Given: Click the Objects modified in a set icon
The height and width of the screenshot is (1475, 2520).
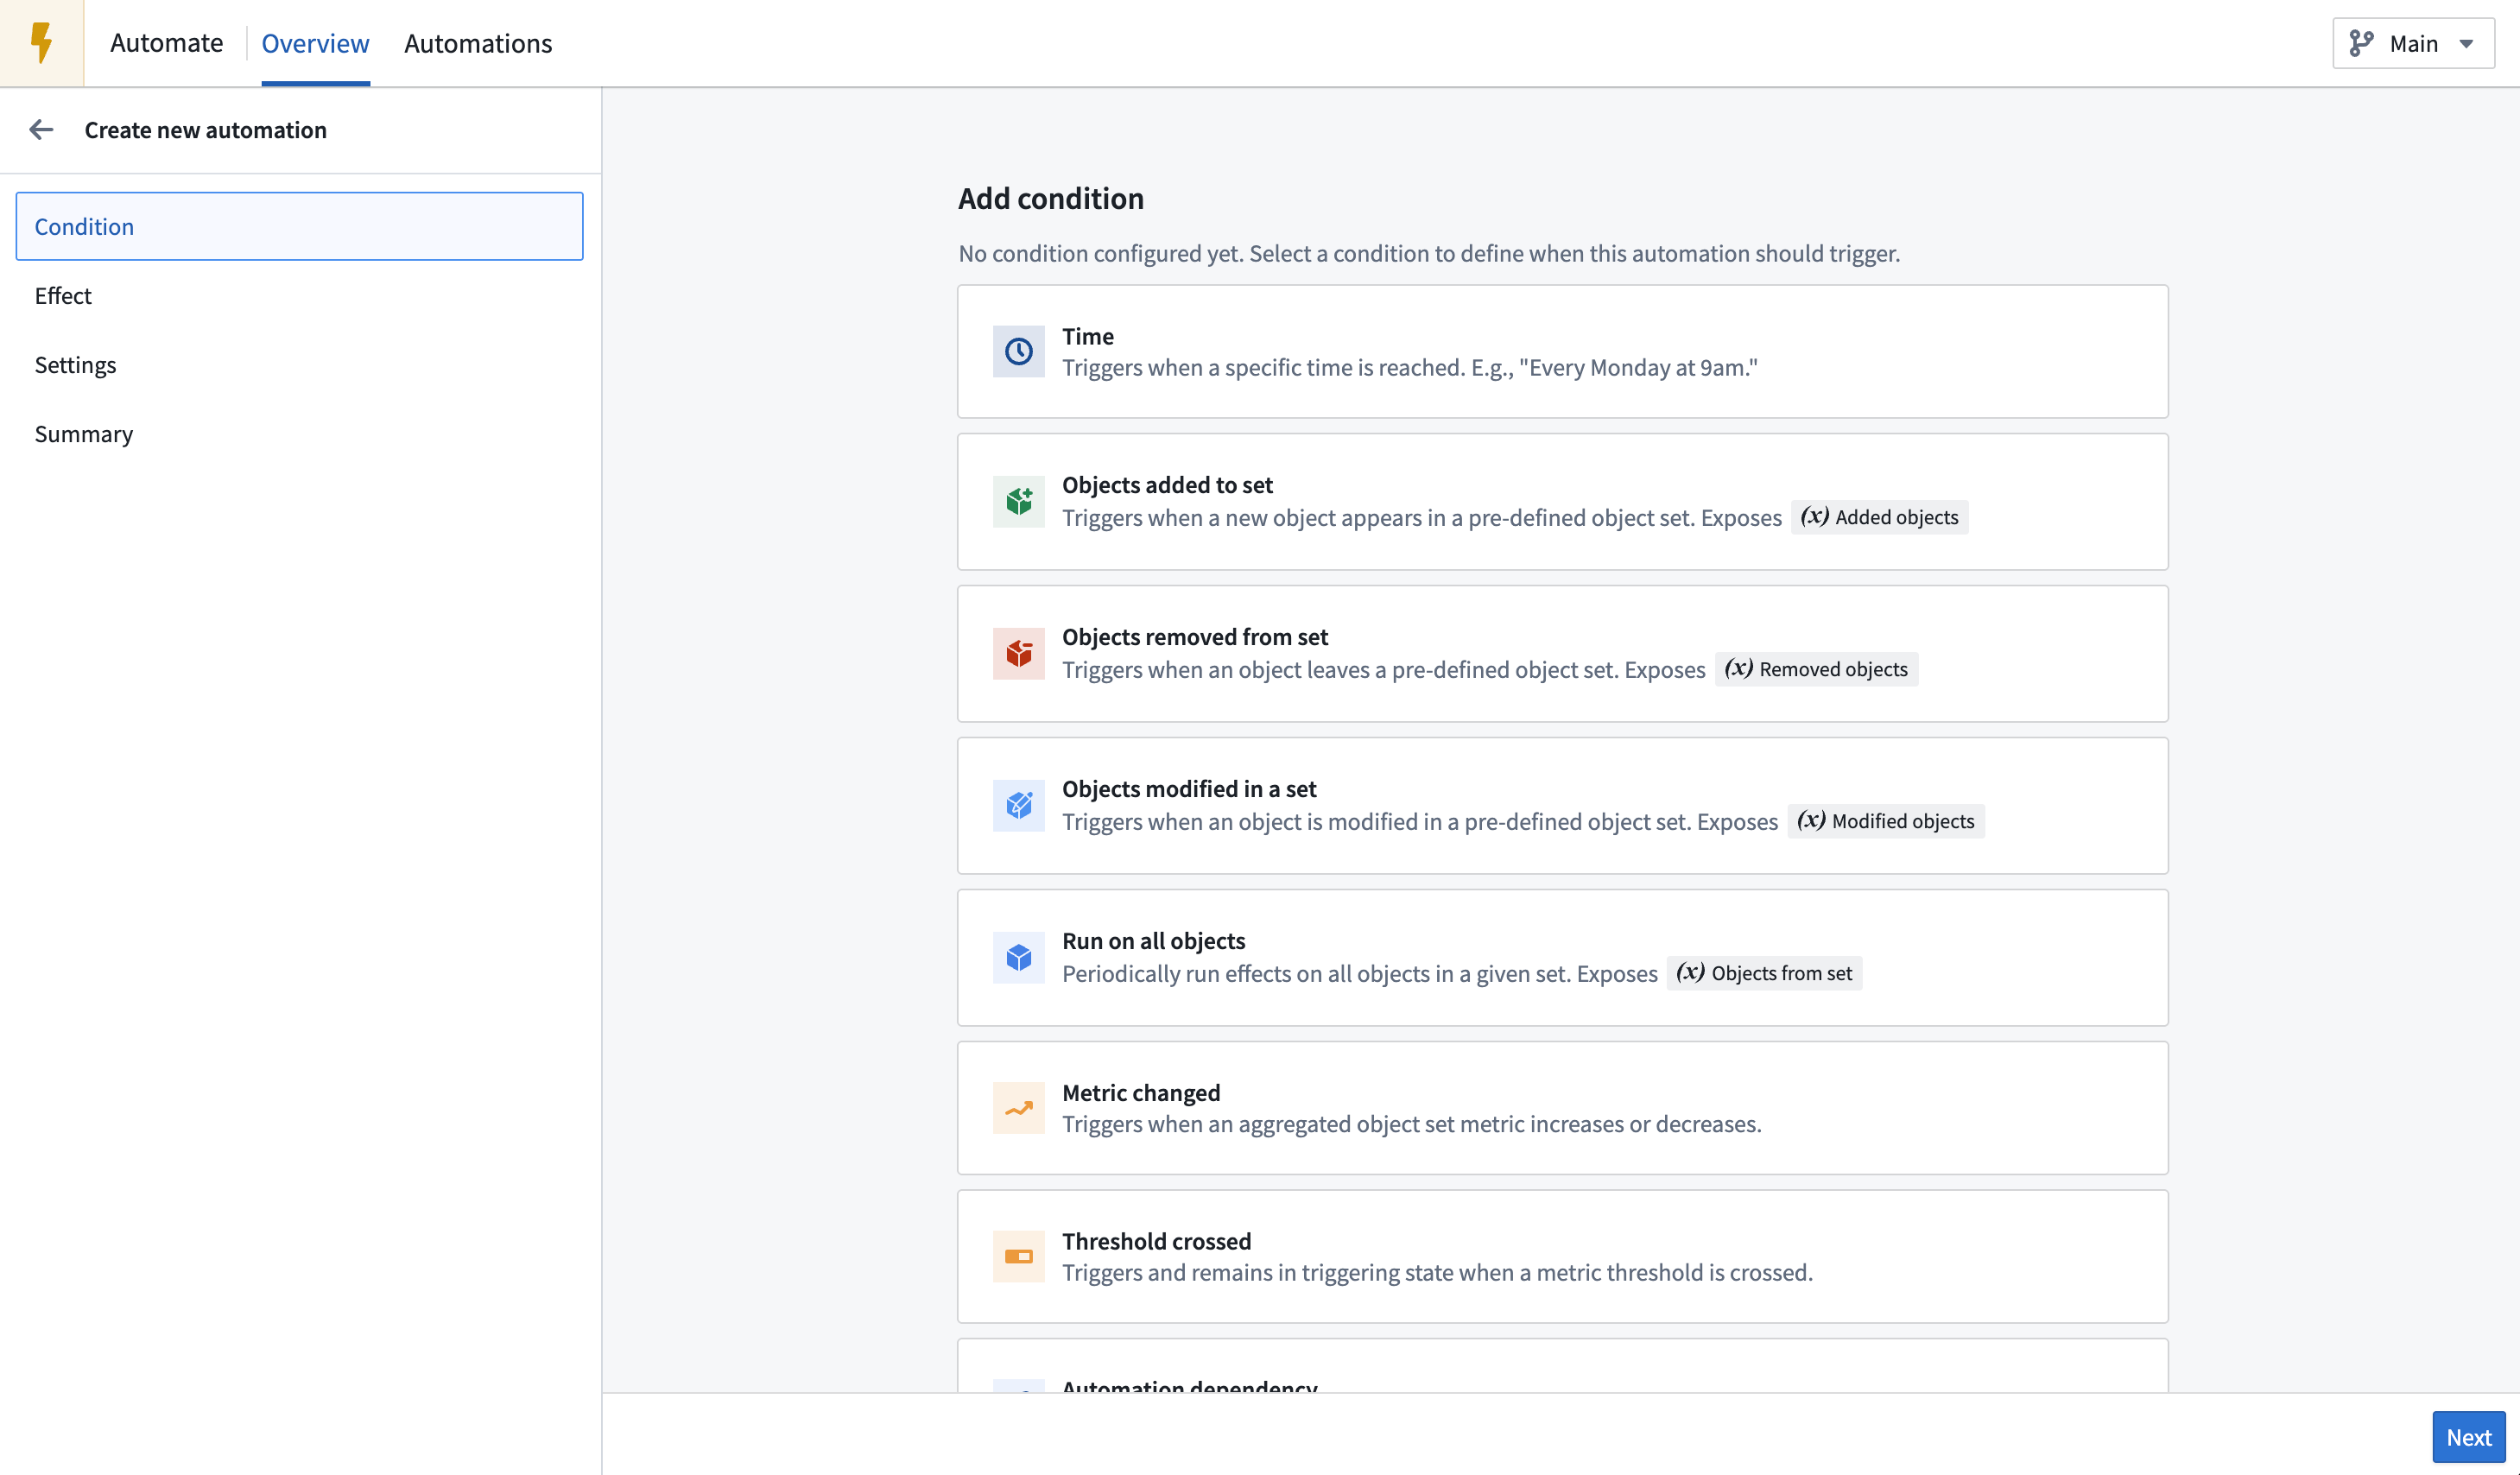Looking at the screenshot, I should 1018,805.
